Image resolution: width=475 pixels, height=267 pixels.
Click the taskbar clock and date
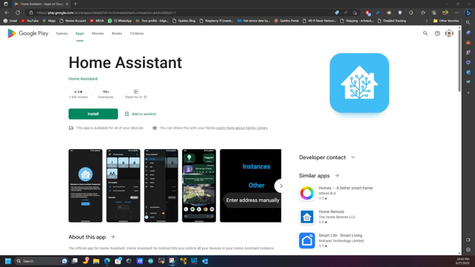[x=463, y=261]
